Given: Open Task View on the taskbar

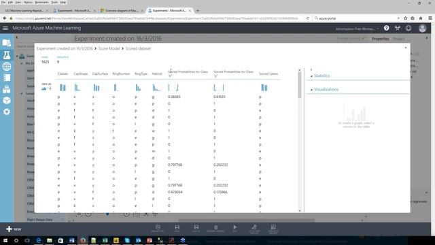Looking at the screenshot, I should point(27,240).
